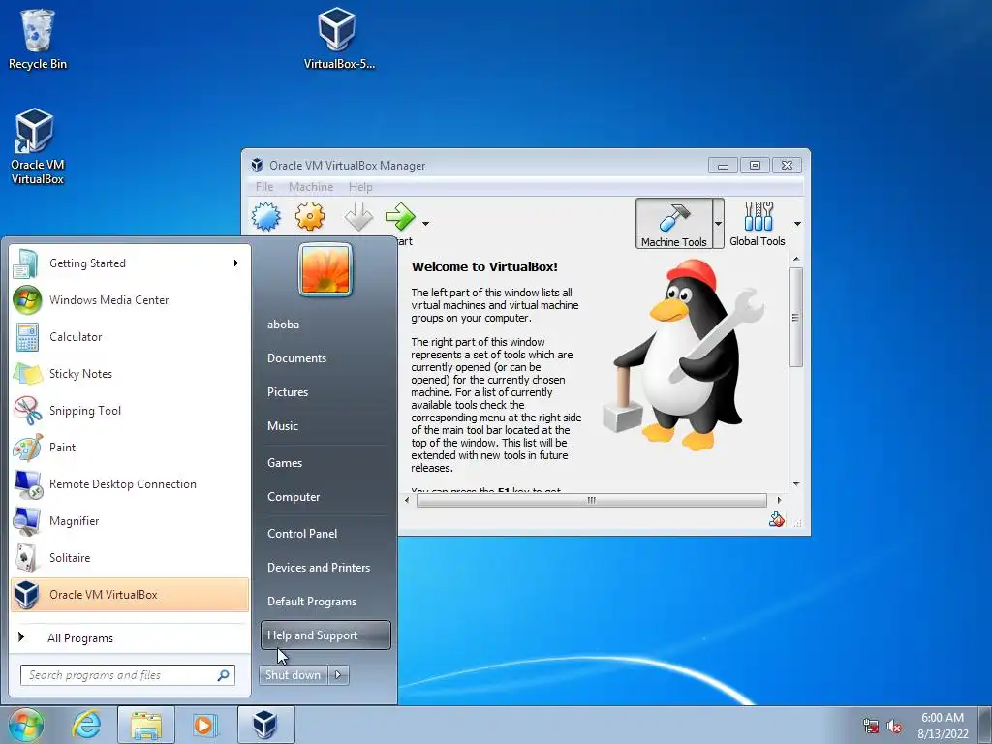
Task: Launch Oracle VM VirtualBox from Start menu
Action: 130,594
